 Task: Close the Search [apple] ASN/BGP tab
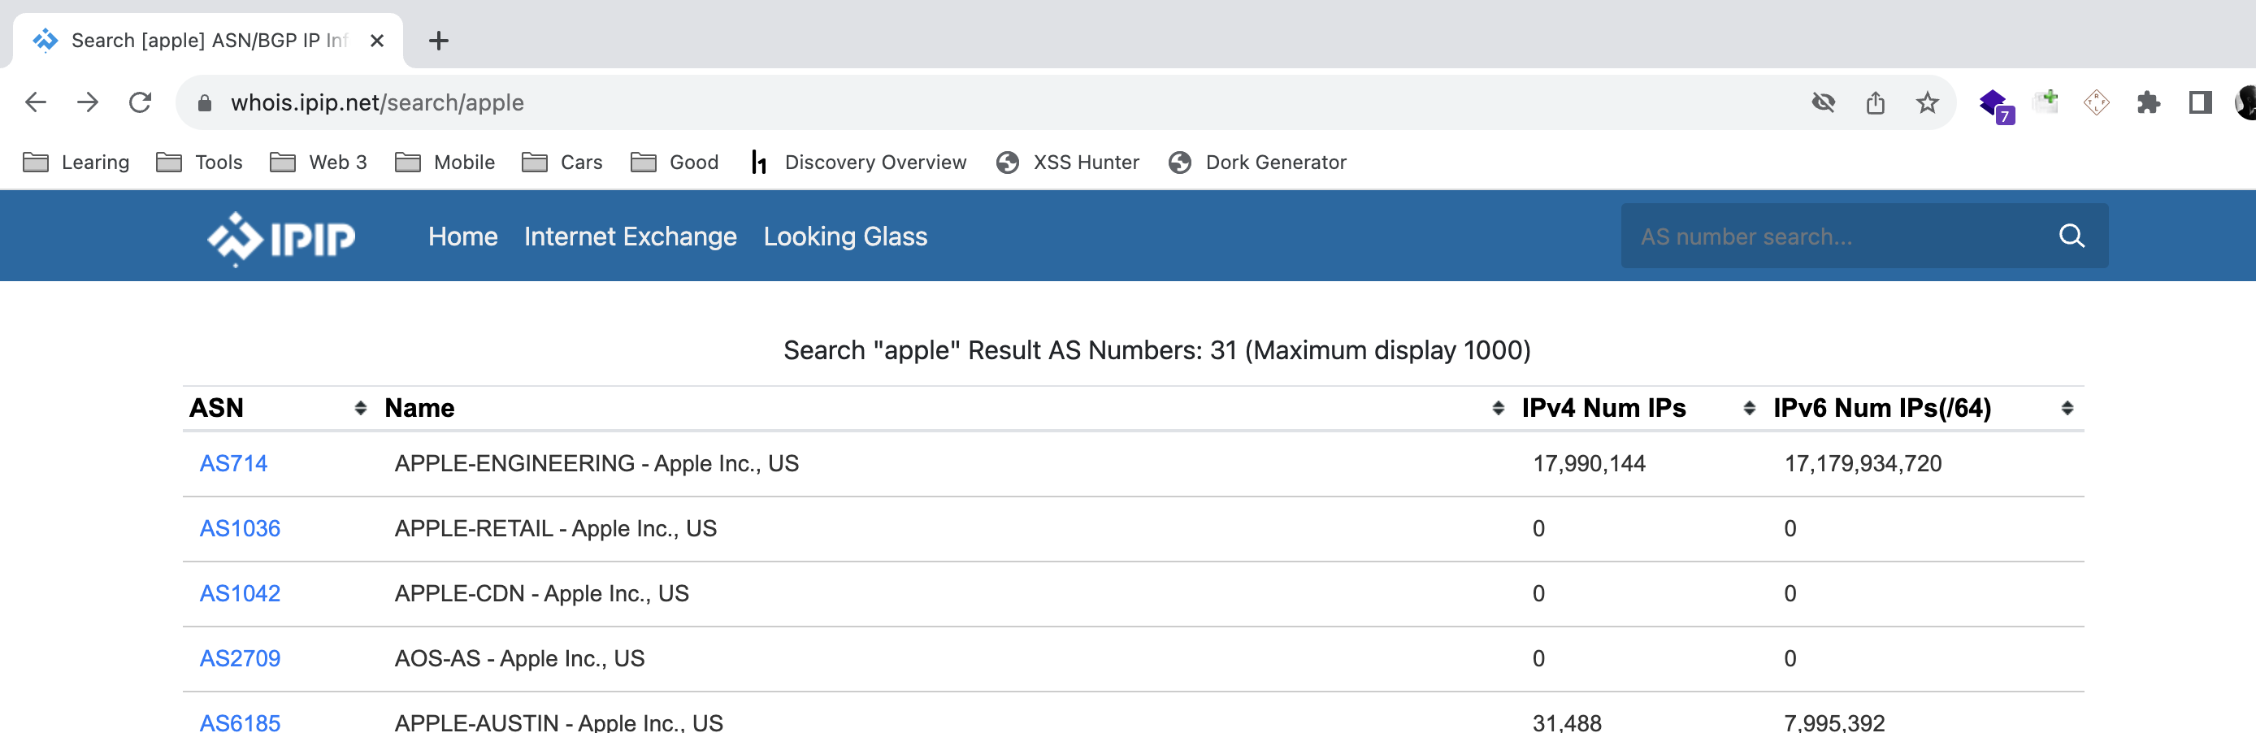377,41
